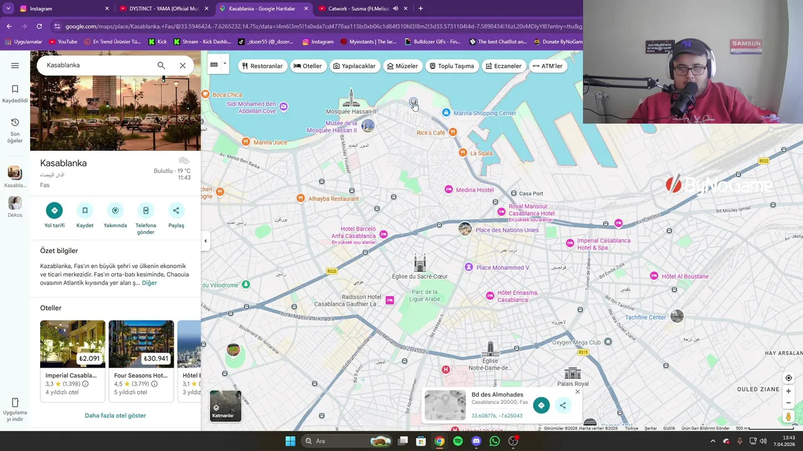Show hidden system tray icons
Viewport: 803px width, 451px height.
(x=713, y=441)
